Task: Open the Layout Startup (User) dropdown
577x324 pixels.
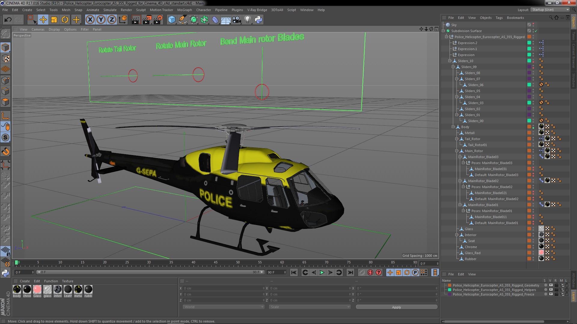Action: pyautogui.click(x=550, y=10)
